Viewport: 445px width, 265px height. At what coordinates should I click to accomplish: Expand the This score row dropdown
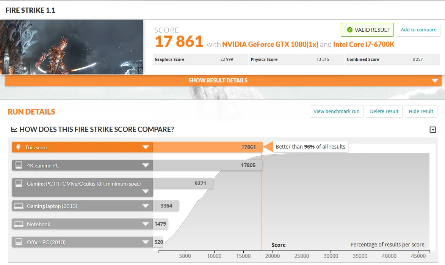[x=146, y=147]
